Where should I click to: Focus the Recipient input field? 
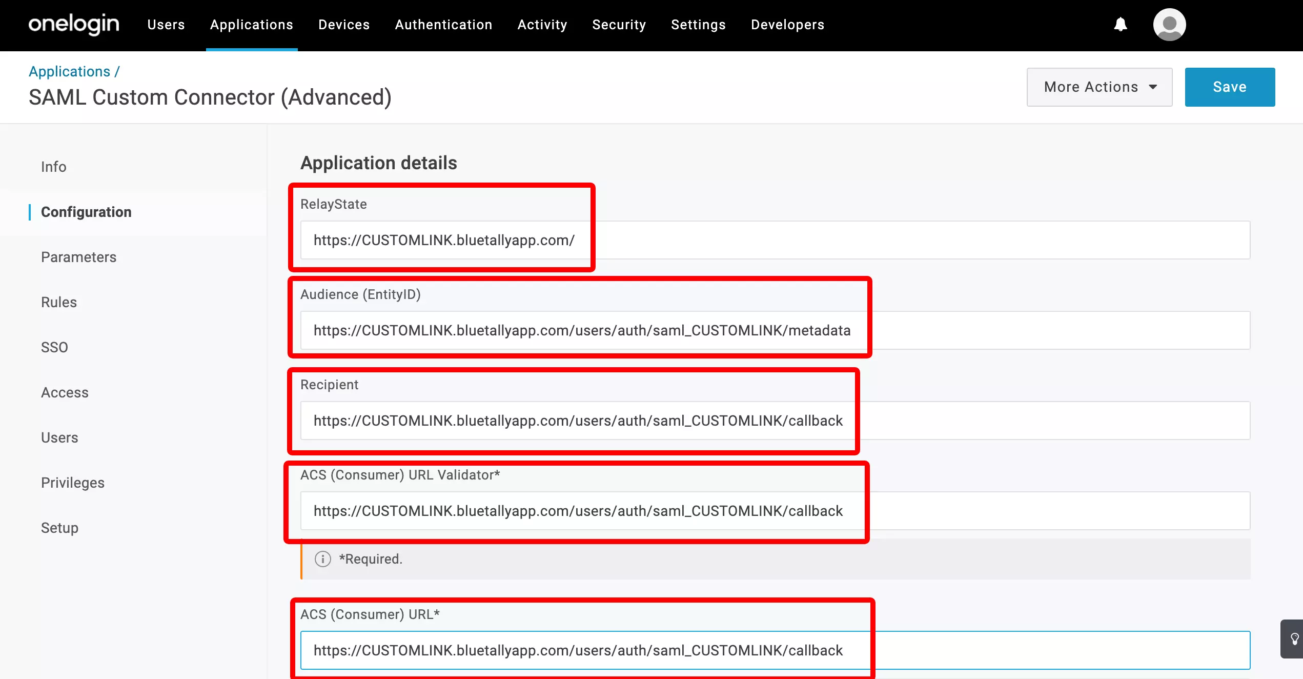click(775, 421)
